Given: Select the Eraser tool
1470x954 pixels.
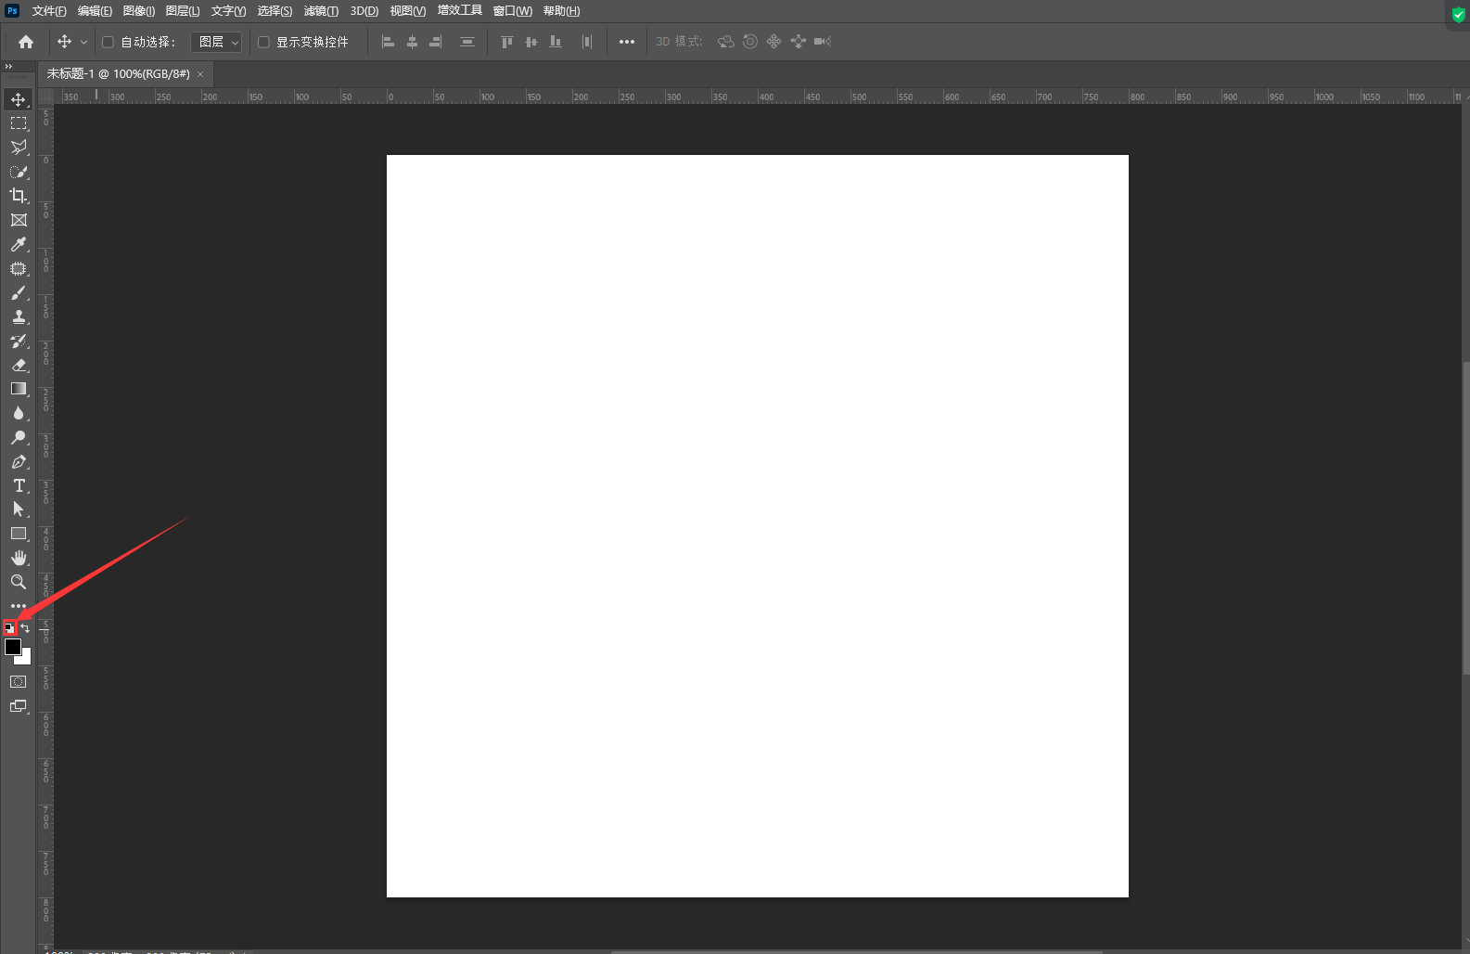Looking at the screenshot, I should 19,365.
